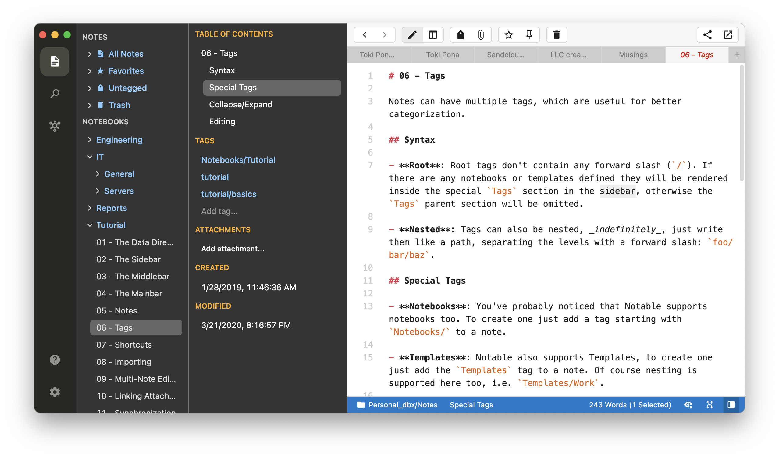Open the graph view icon in left rail
The image size is (779, 458).
[55, 126]
